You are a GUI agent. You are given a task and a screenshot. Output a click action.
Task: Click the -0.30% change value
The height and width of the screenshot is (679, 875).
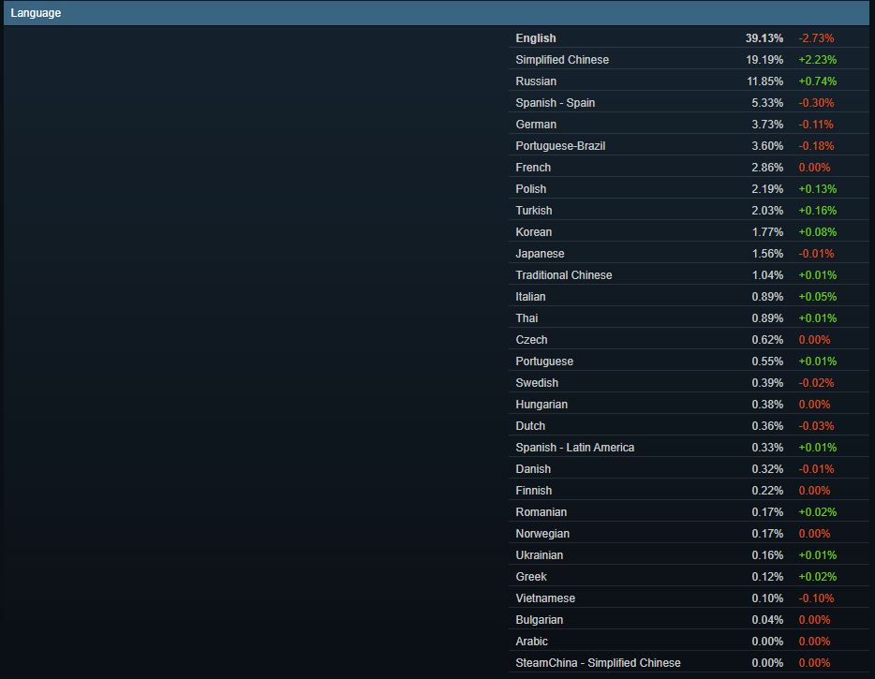click(816, 103)
